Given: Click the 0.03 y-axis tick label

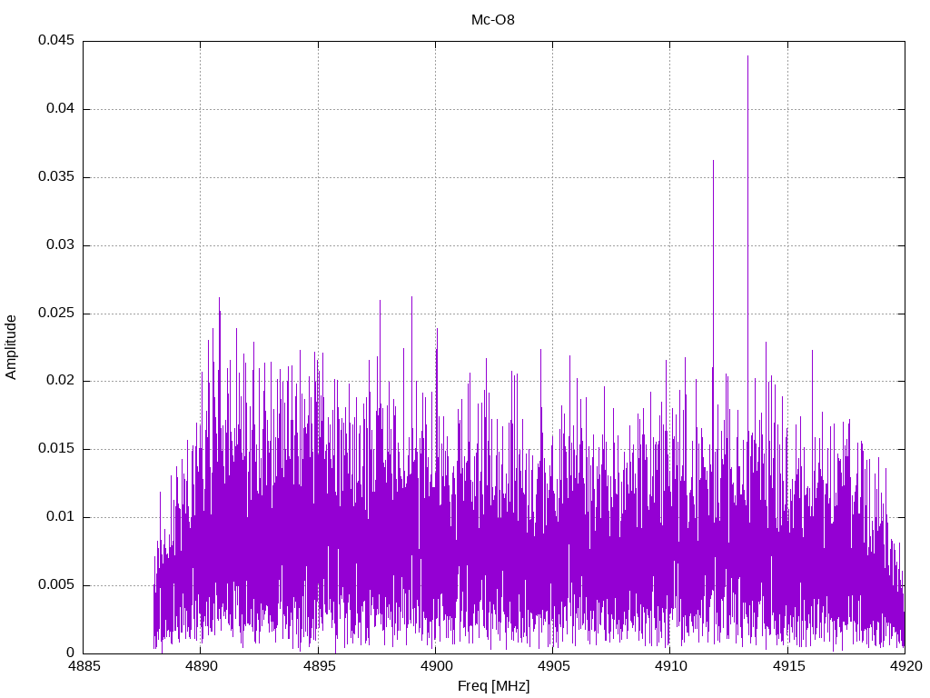Looking at the screenshot, I should [x=59, y=245].
